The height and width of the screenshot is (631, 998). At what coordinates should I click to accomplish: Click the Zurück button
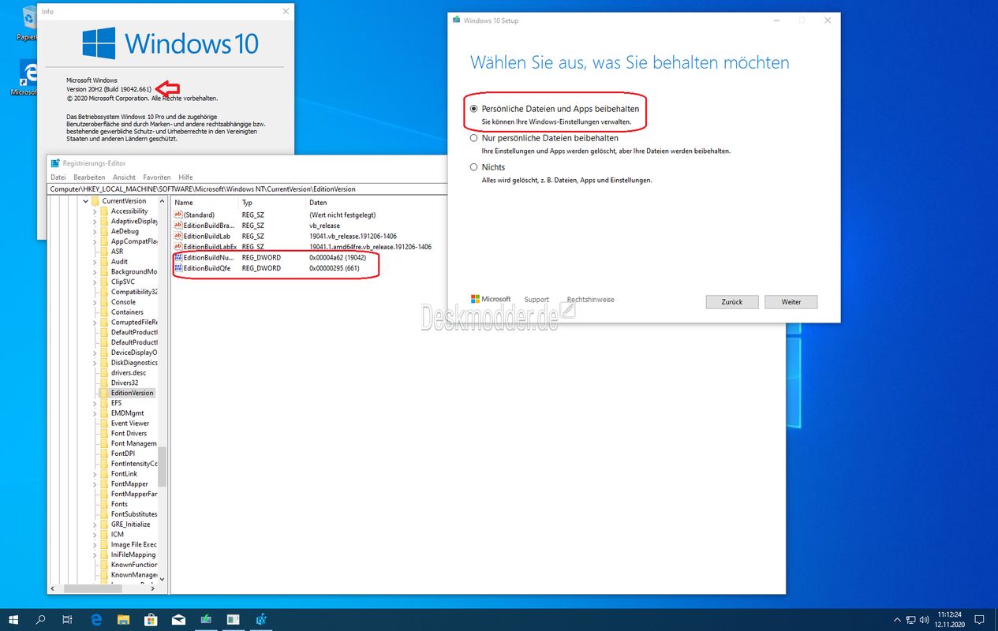(x=732, y=302)
